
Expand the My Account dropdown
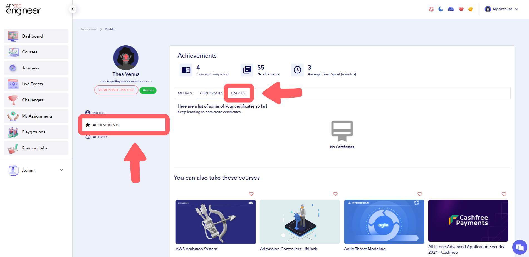502,9
